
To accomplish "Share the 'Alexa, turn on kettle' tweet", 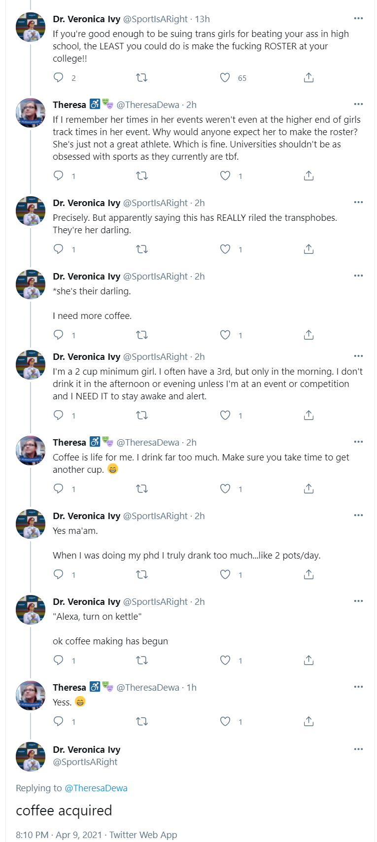I will pyautogui.click(x=308, y=660).
